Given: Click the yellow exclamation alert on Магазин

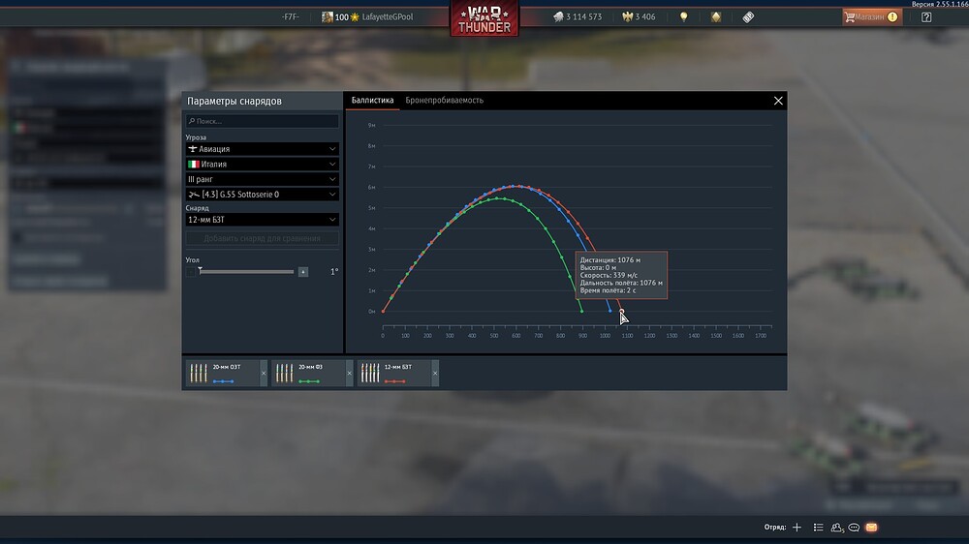Looking at the screenshot, I should (x=892, y=17).
